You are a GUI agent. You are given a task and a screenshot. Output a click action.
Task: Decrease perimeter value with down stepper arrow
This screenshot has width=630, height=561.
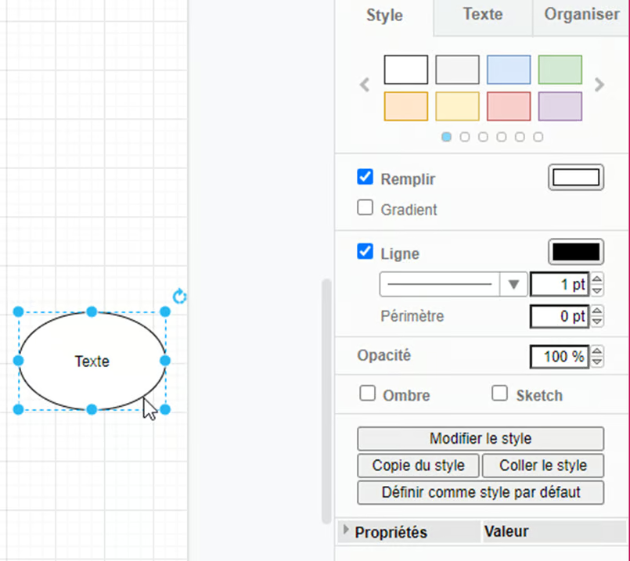coord(597,322)
